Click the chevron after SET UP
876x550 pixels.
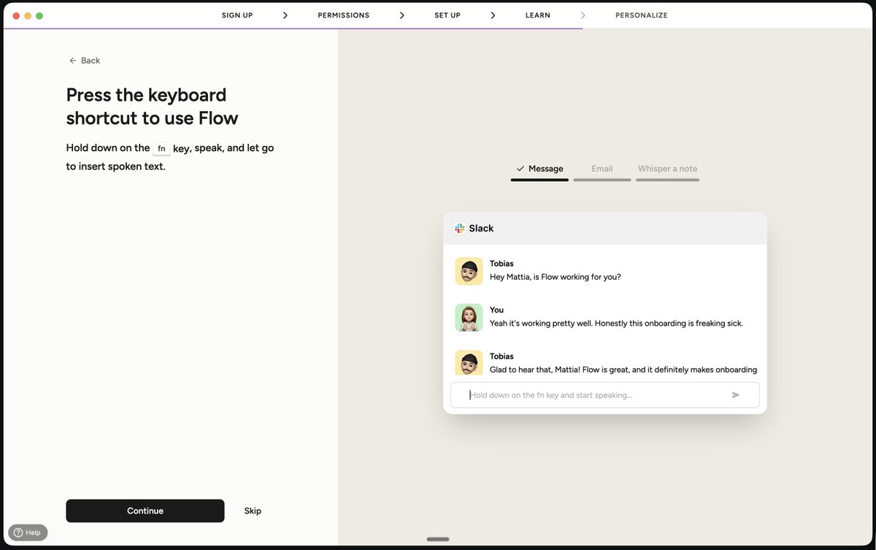click(493, 15)
